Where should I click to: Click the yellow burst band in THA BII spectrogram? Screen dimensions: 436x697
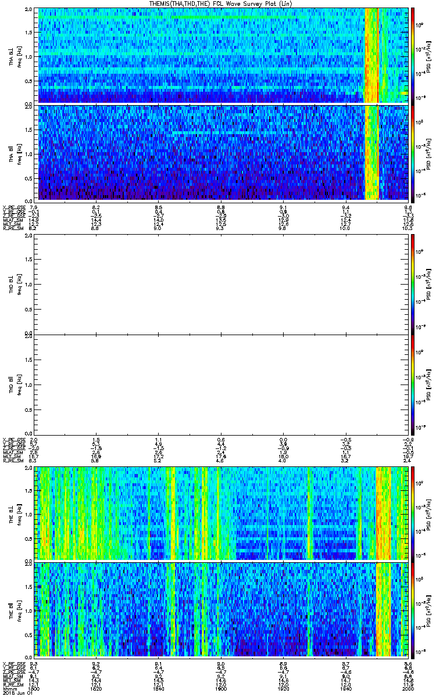tap(371, 152)
